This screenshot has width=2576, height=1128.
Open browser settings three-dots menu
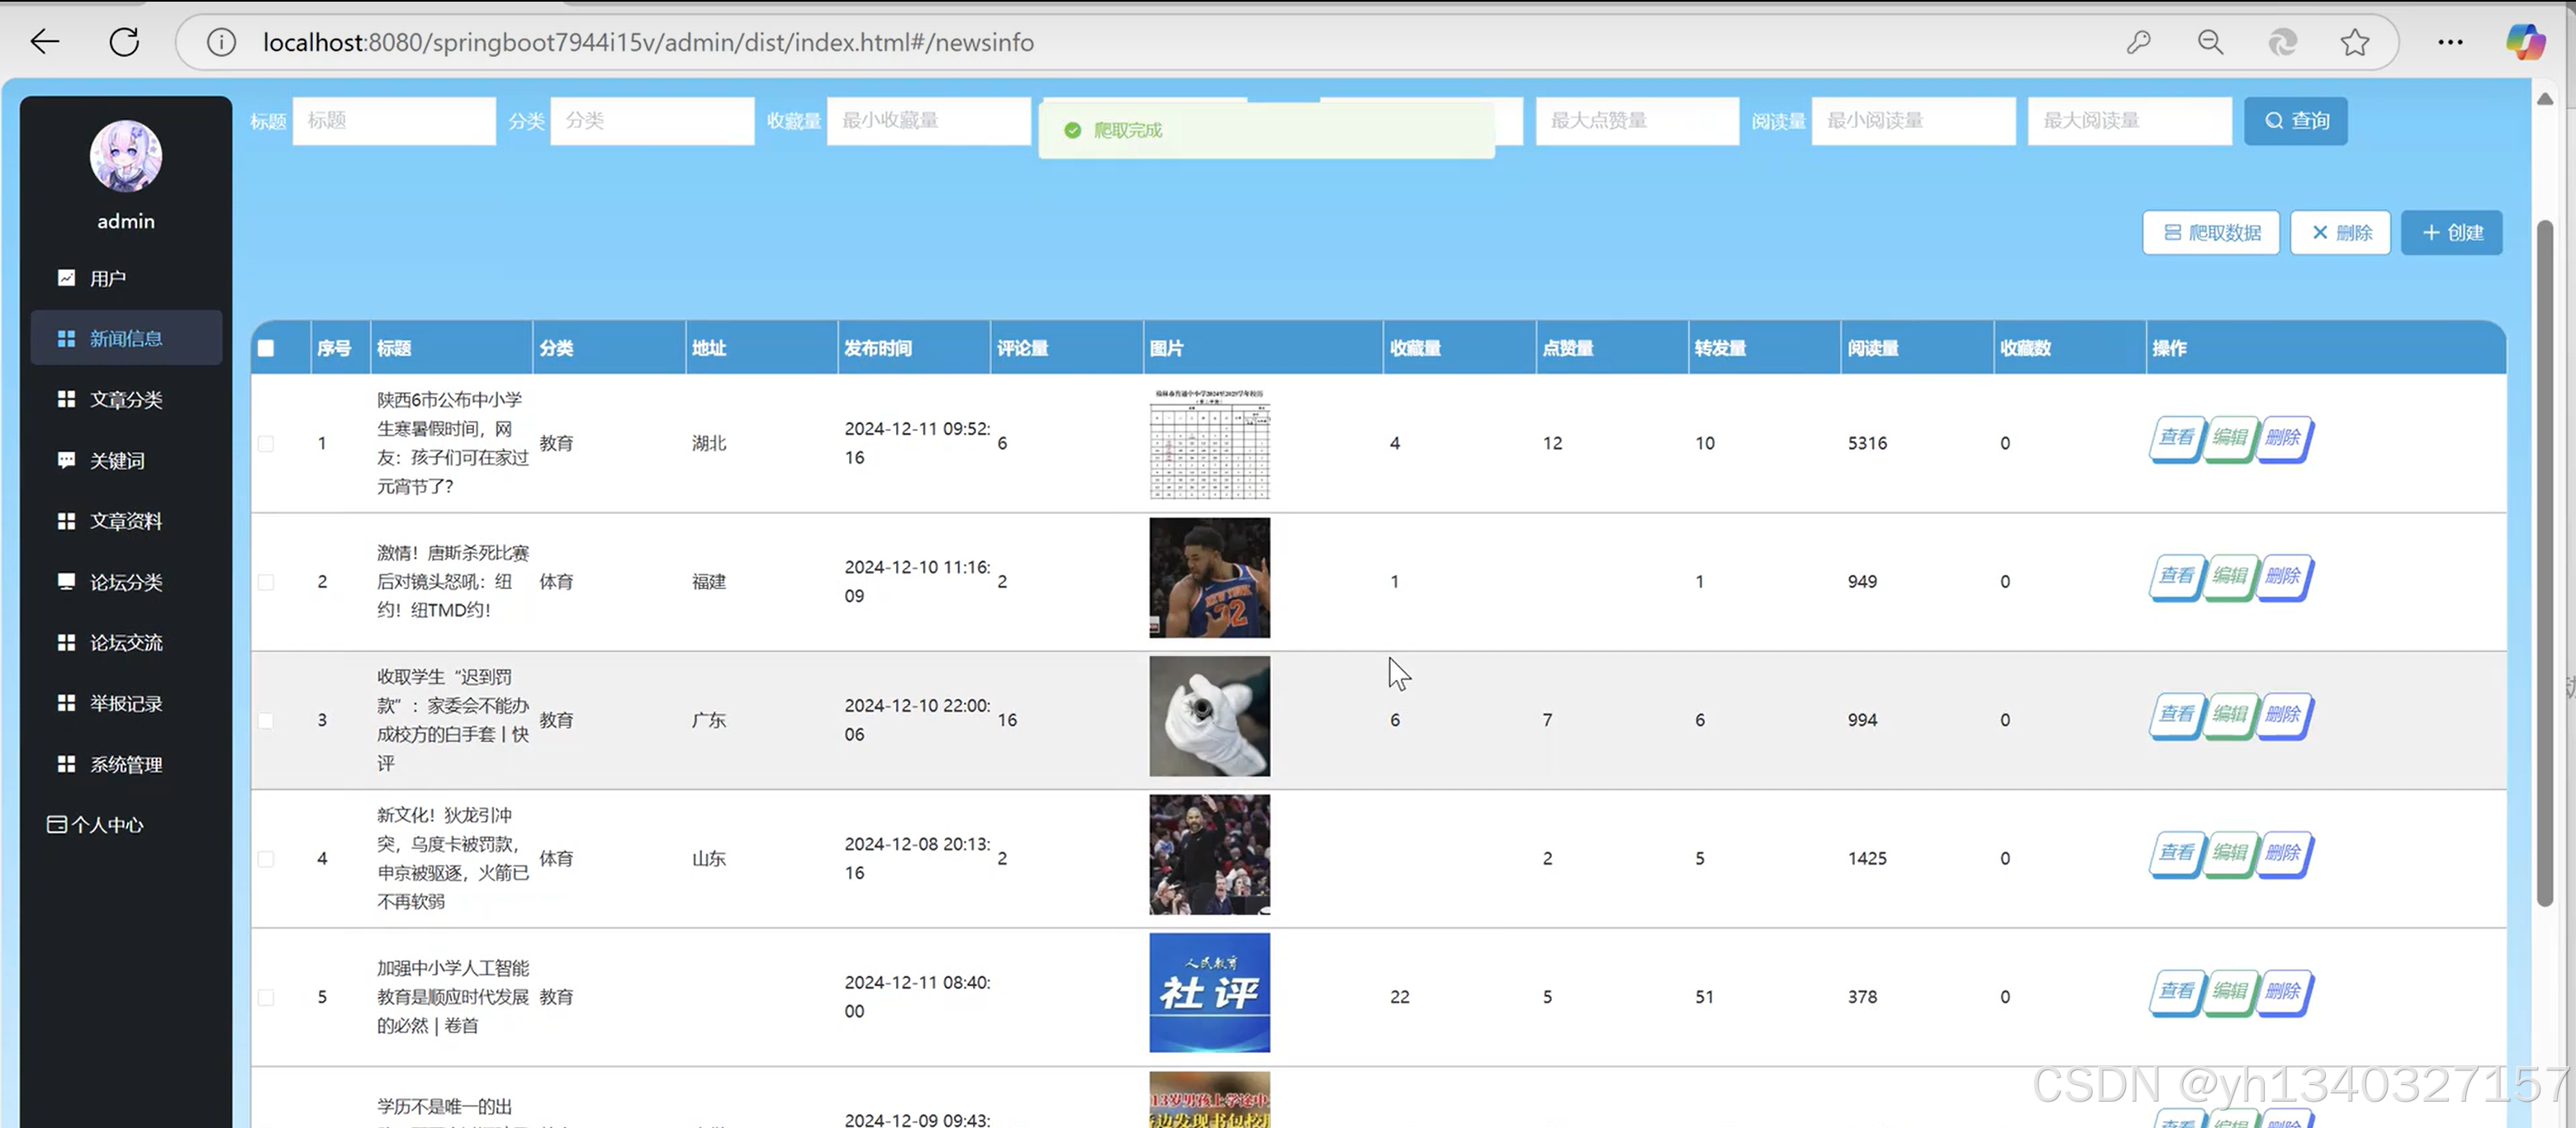pos(2450,42)
